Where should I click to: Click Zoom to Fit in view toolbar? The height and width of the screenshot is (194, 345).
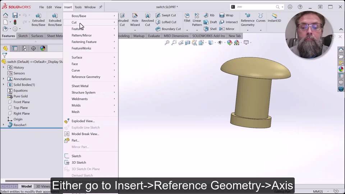(167, 42)
